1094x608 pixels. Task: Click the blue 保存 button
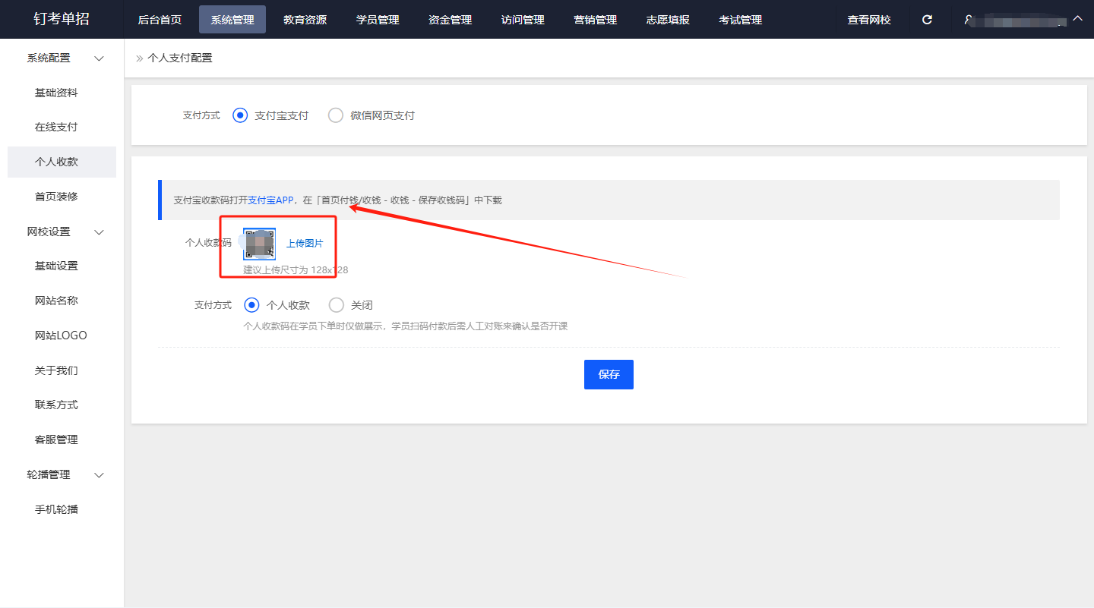pyautogui.click(x=609, y=374)
